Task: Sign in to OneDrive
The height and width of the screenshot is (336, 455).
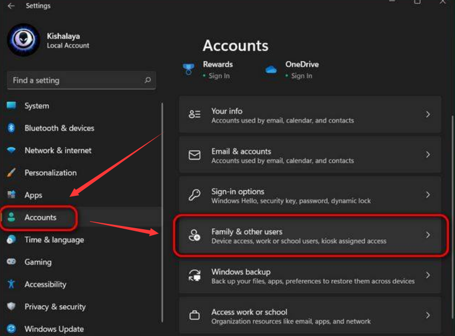Action: [x=302, y=76]
